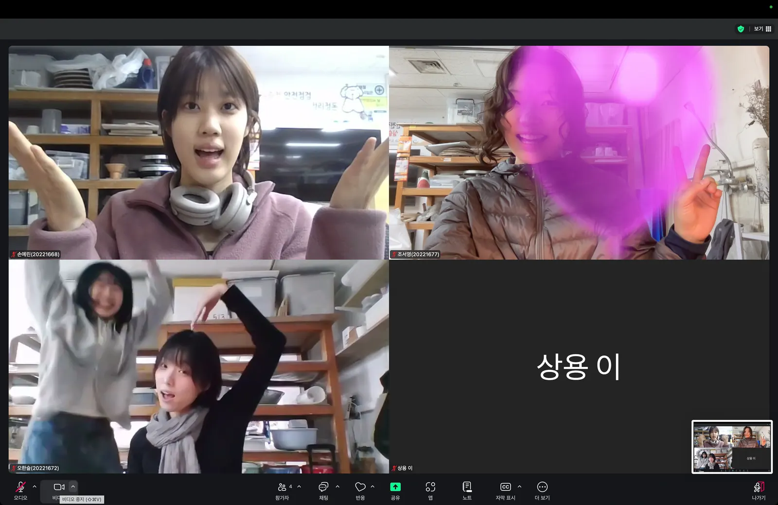Open the 보기 view layout menu
Screen dimensions: 778x505
(x=762, y=29)
